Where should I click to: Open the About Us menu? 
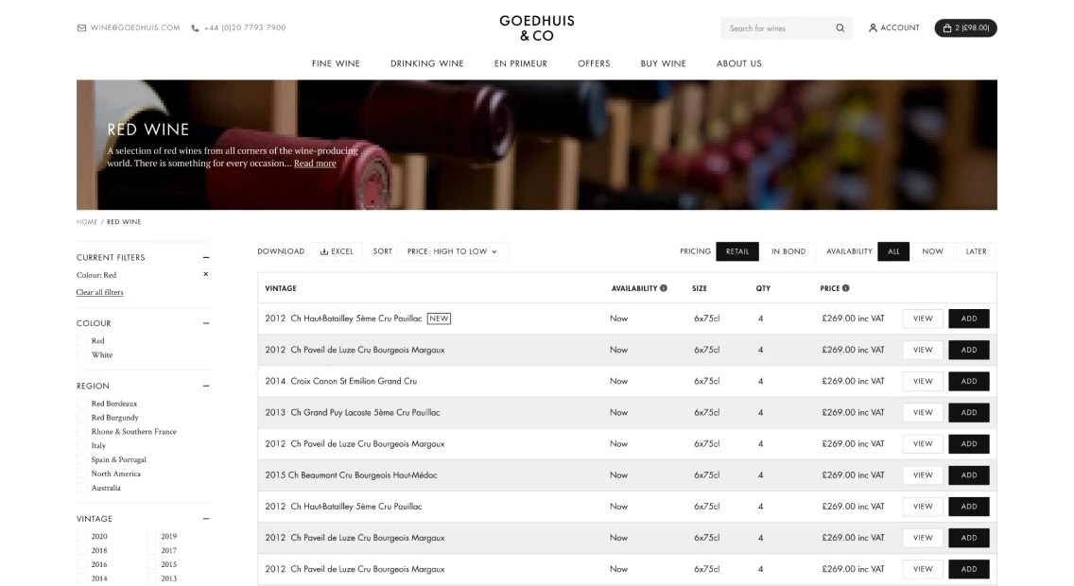click(739, 63)
